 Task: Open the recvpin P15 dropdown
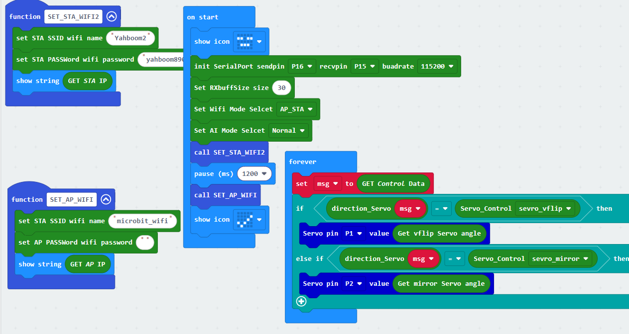(x=365, y=66)
